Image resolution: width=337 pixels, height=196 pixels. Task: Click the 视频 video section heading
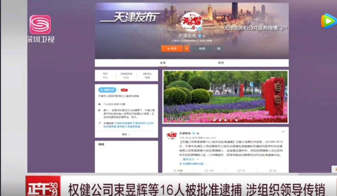tap(101, 144)
